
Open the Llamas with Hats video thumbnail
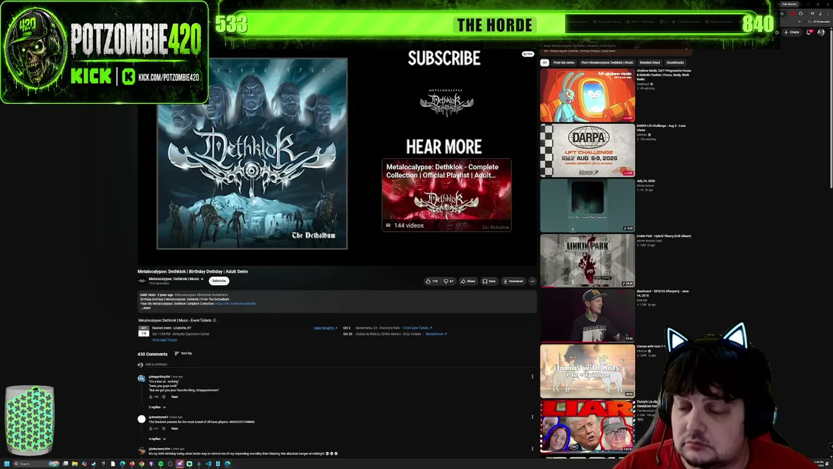(587, 371)
